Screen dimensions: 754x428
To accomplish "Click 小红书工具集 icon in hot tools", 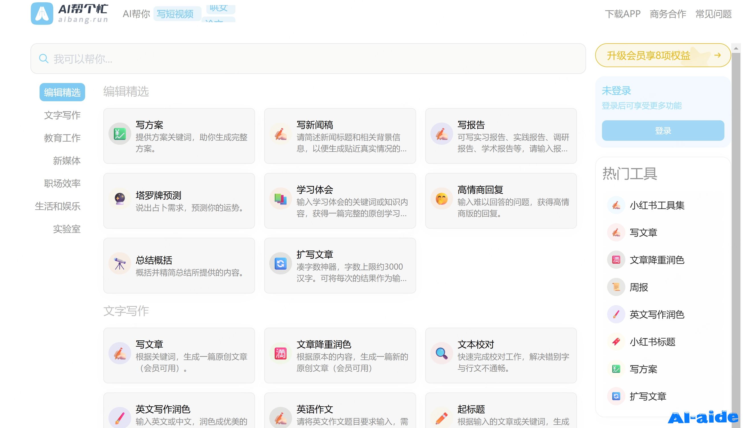I will click(x=616, y=205).
